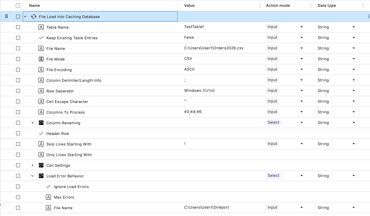Click the sync icon beside File Load into Caching Database
The image size is (370, 216).
[x=34, y=17]
